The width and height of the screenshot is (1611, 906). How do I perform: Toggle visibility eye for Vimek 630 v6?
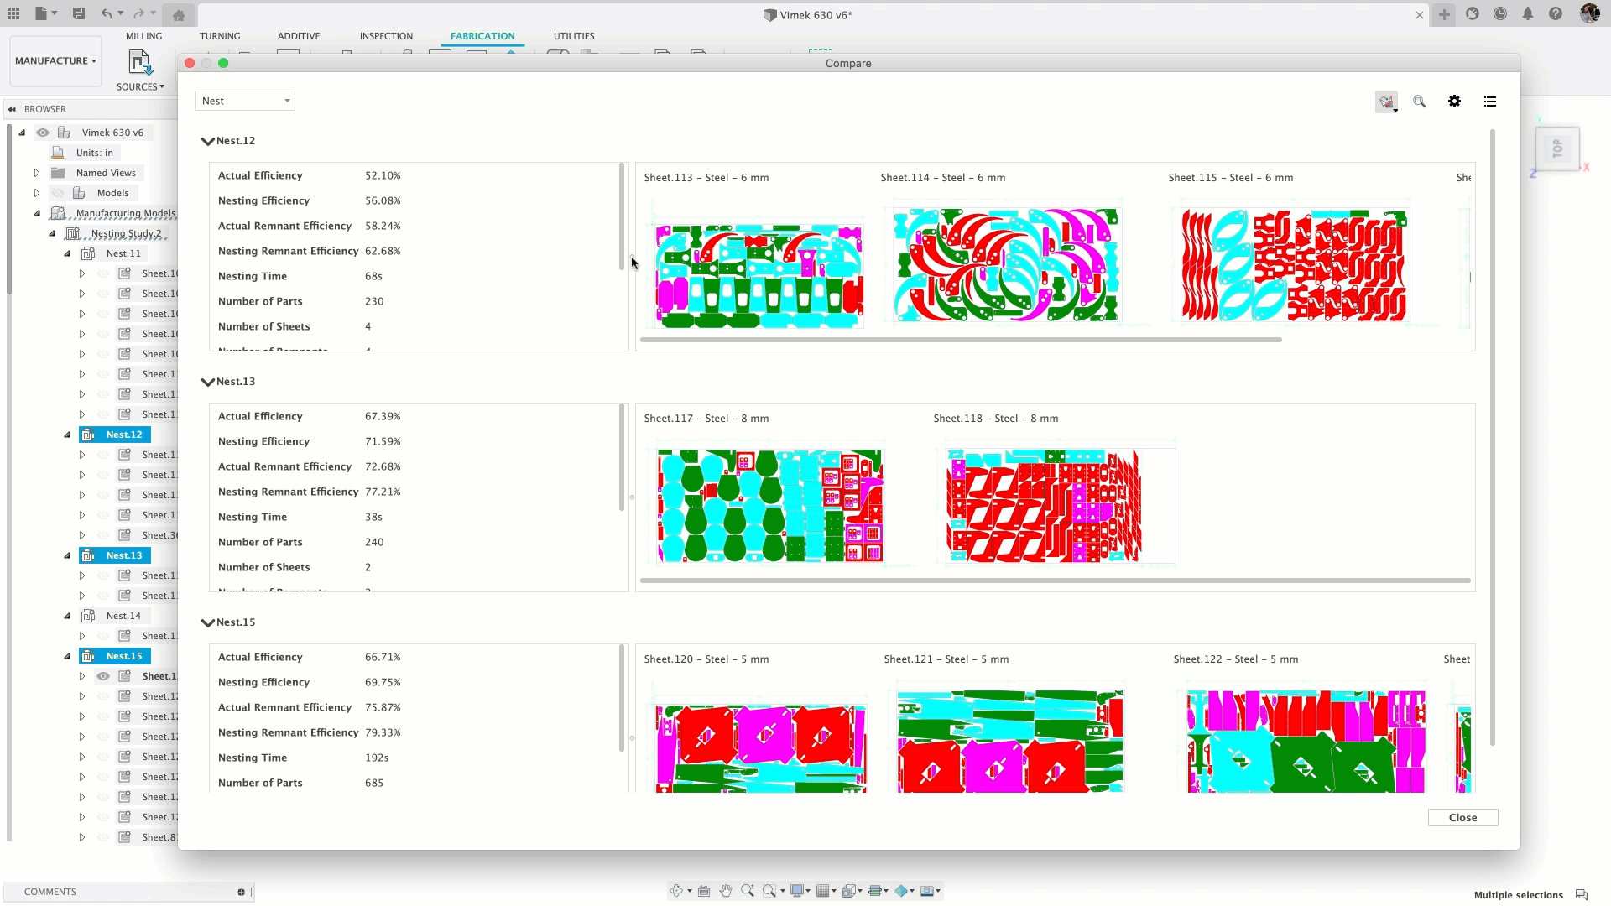click(x=43, y=133)
